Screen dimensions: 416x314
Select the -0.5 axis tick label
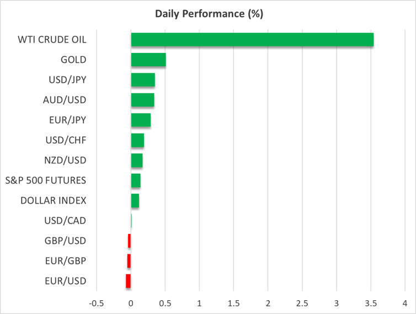97,303
